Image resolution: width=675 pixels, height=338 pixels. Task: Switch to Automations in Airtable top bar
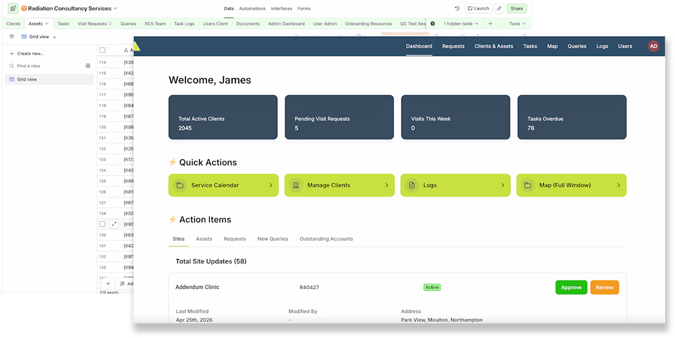(252, 9)
